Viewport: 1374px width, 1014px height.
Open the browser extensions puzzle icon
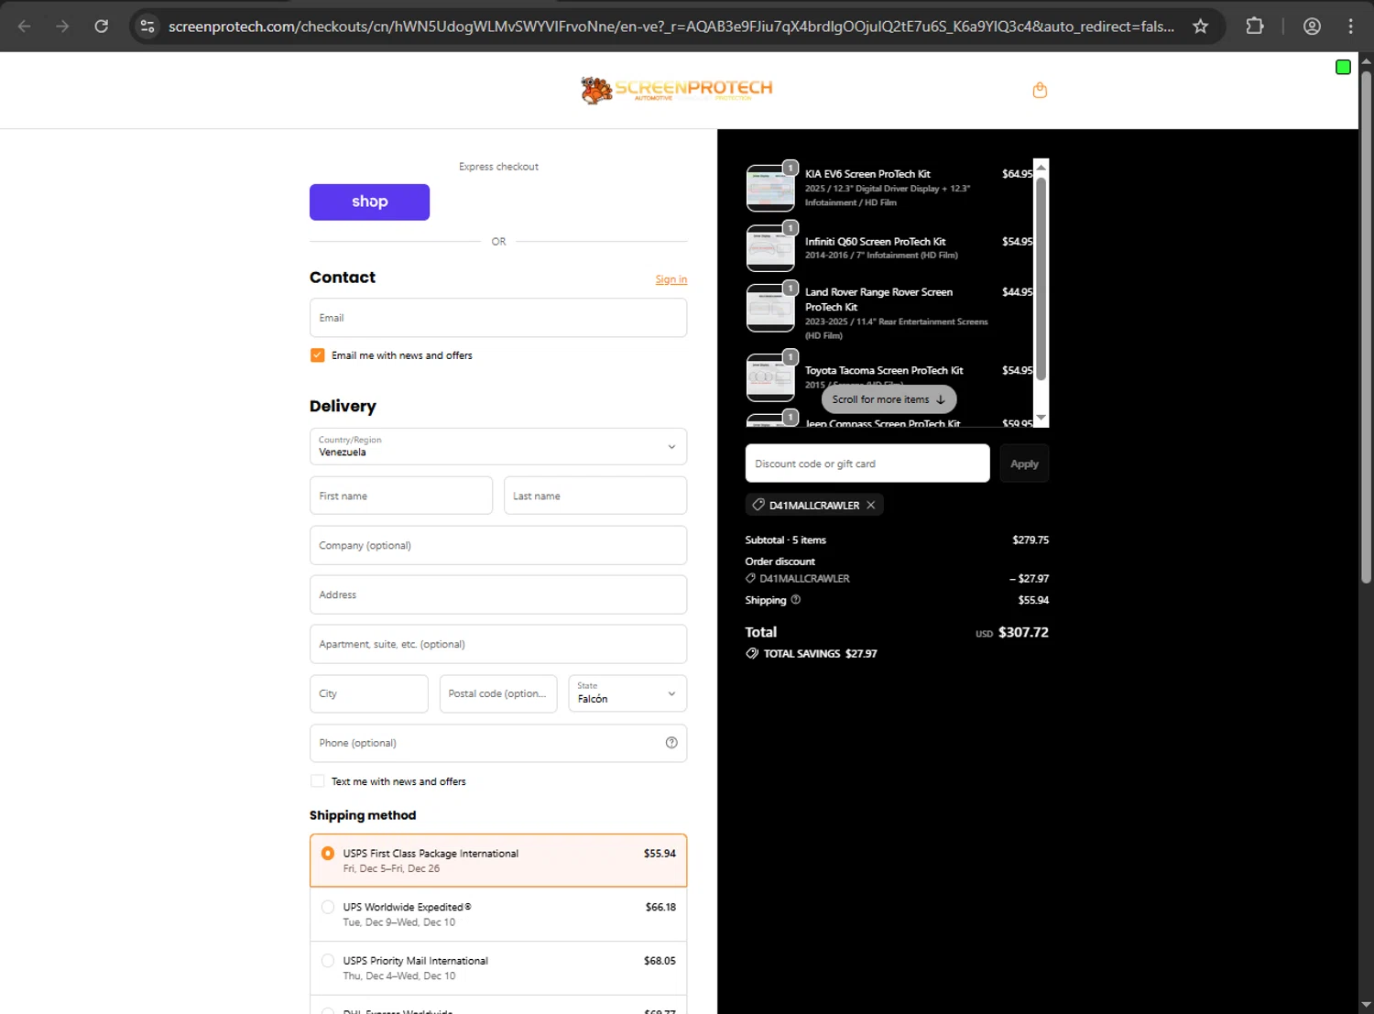click(x=1255, y=27)
